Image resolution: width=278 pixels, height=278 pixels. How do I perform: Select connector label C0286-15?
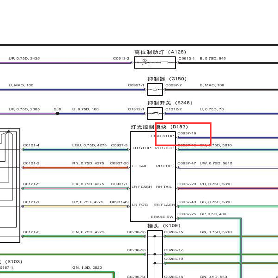click(x=174, y=232)
